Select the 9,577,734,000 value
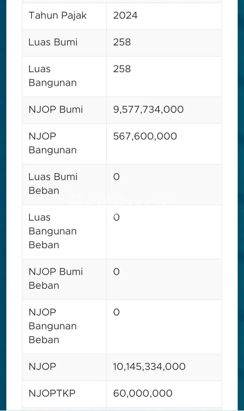244x411 pixels. [148, 110]
